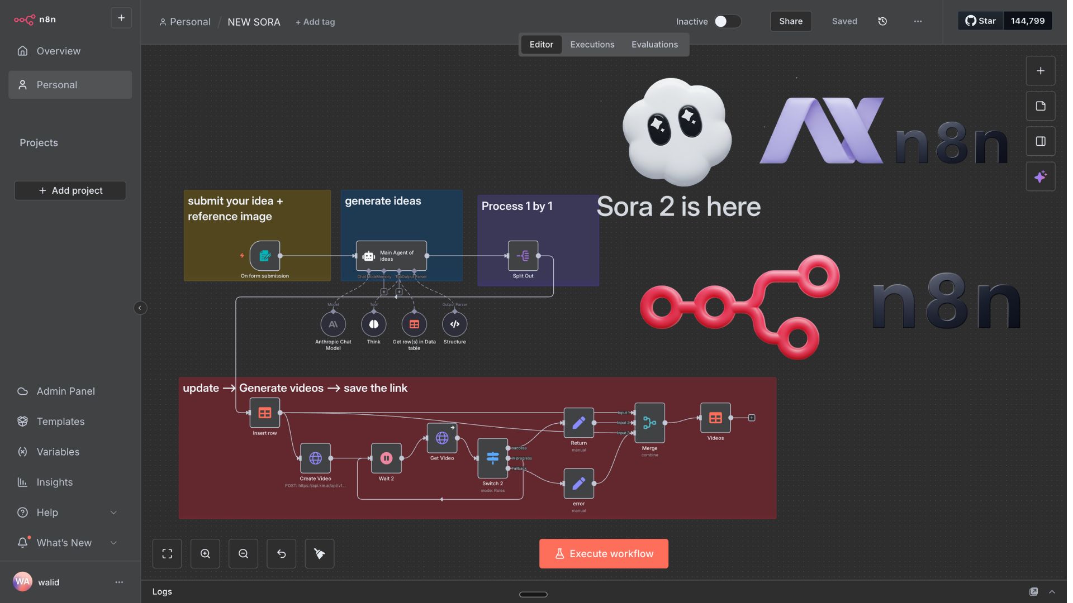The height and width of the screenshot is (603, 1073).
Task: Select the Insert row node
Action: (265, 413)
